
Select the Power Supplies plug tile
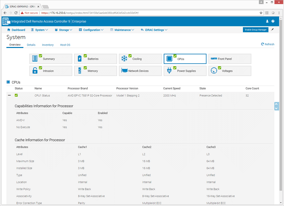pyautogui.click(x=185, y=71)
